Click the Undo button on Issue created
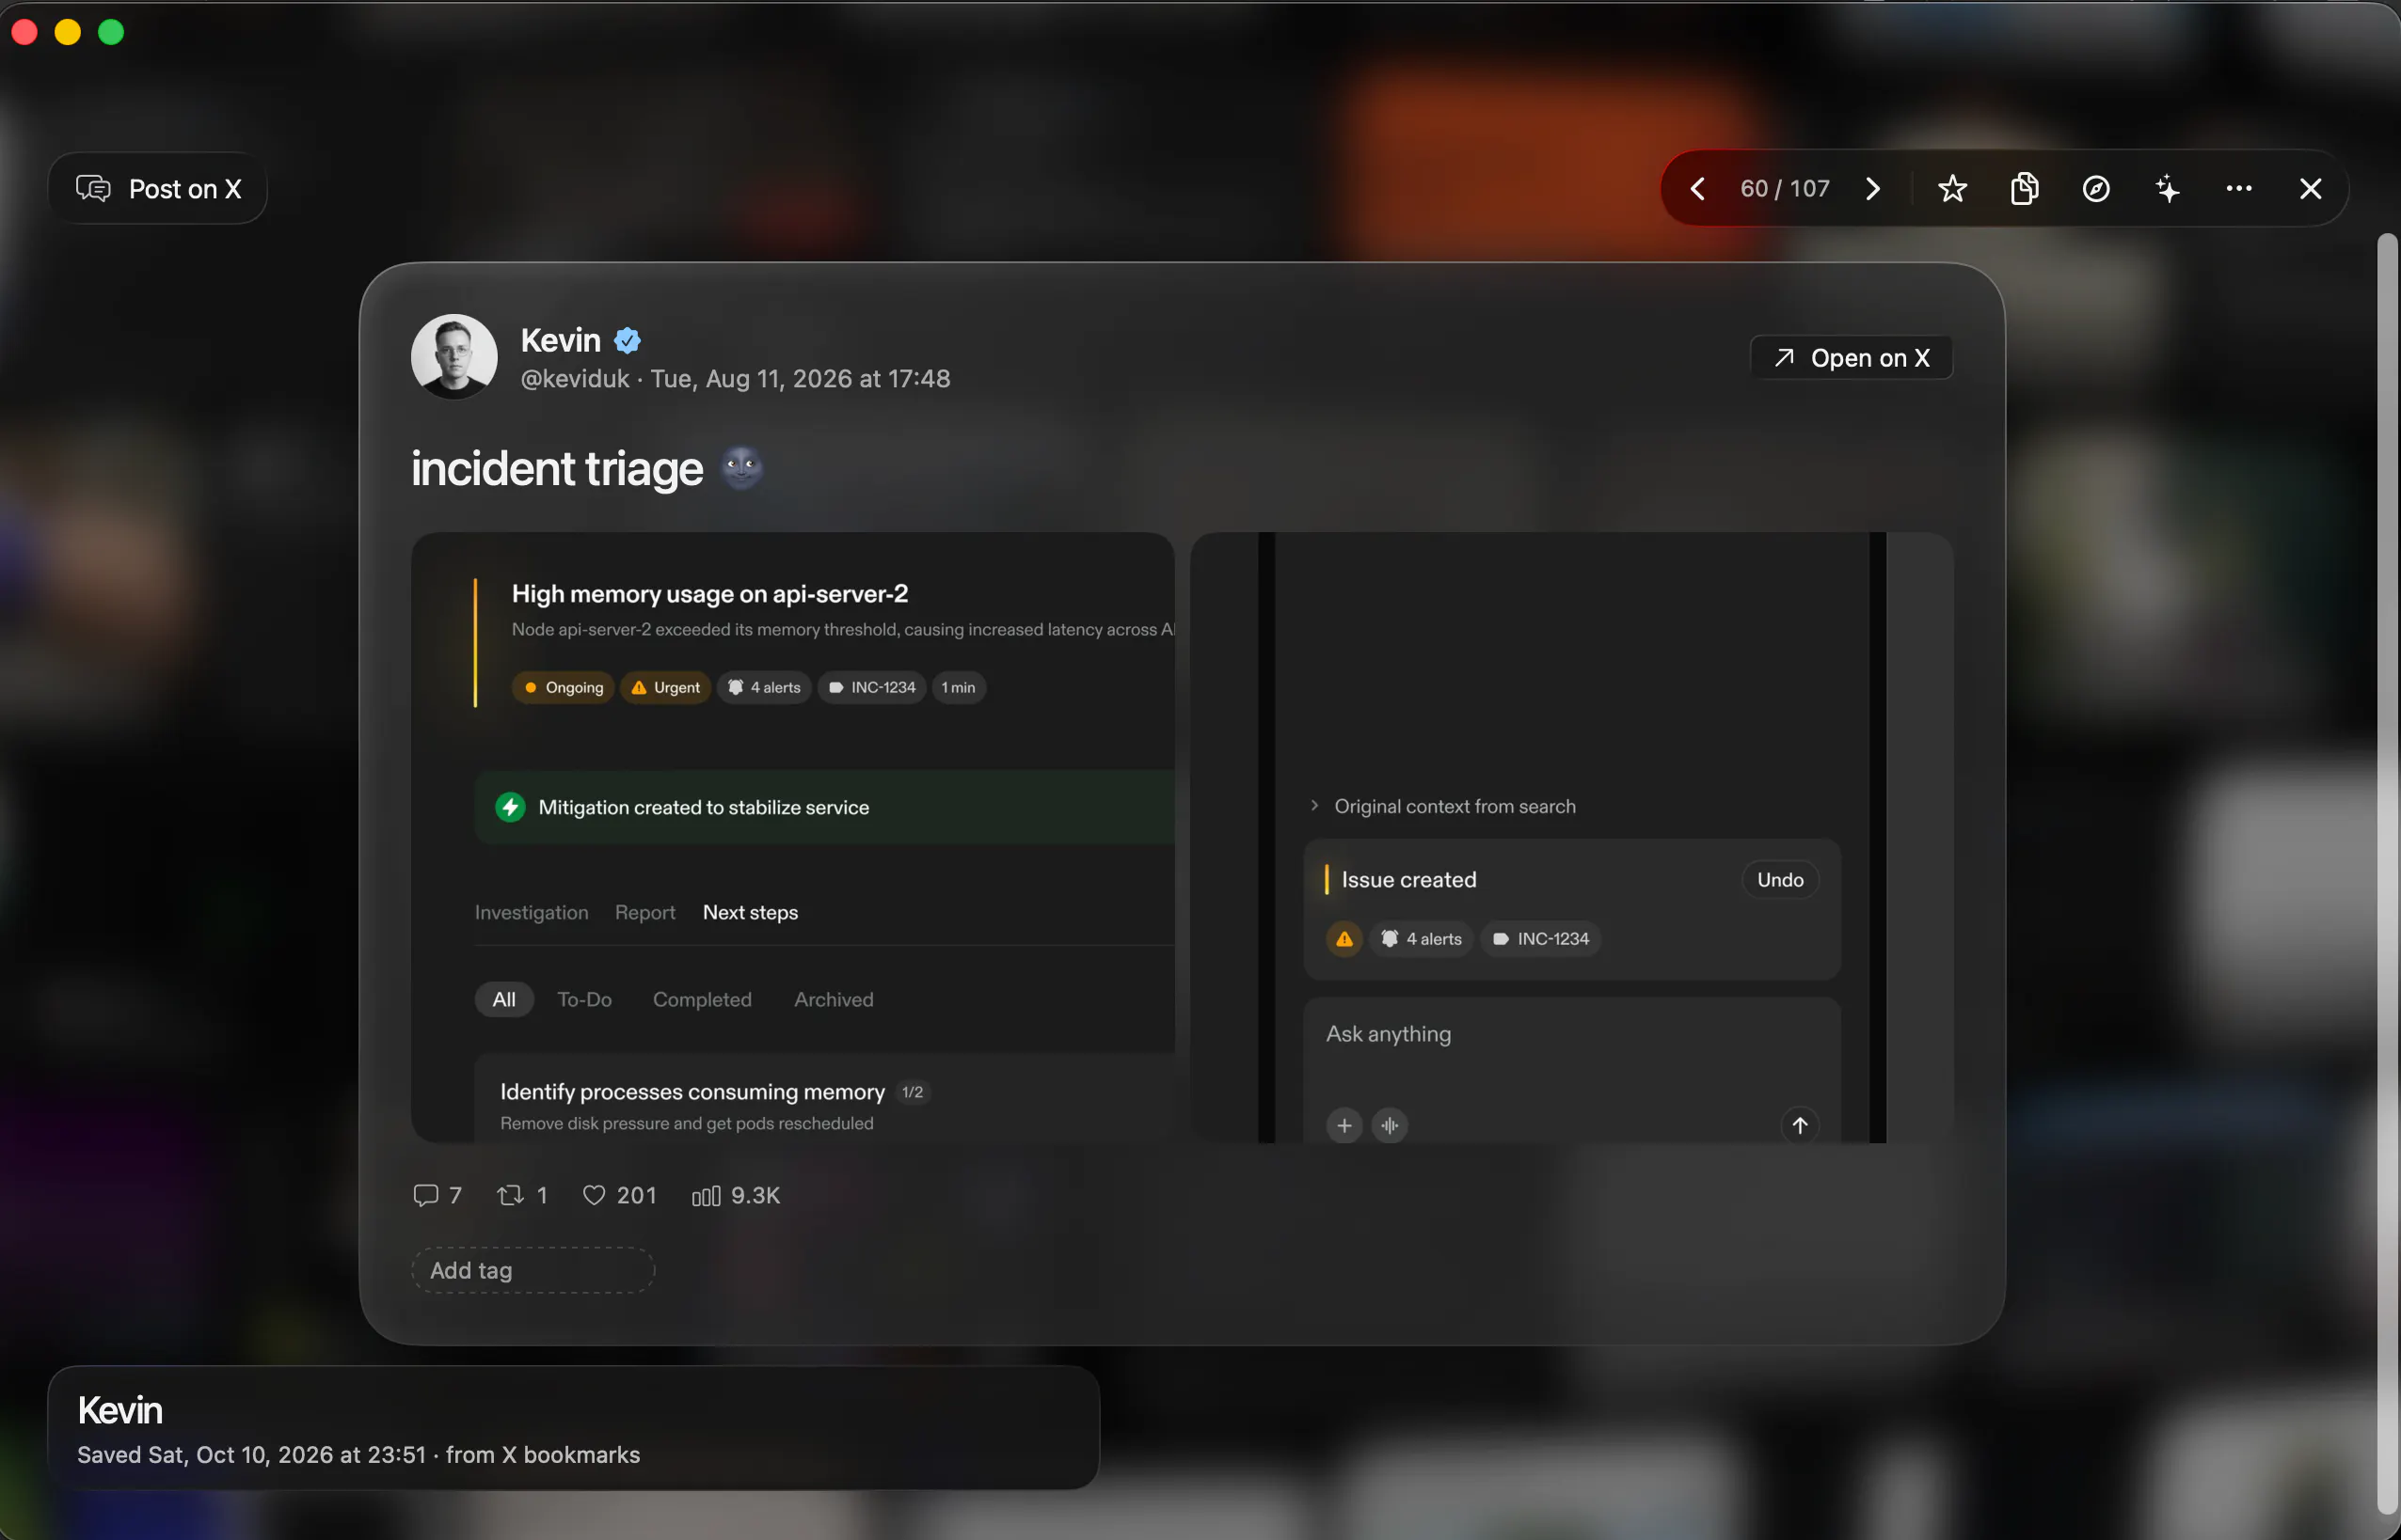Viewport: 2401px width, 1540px height. pyautogui.click(x=1780, y=880)
